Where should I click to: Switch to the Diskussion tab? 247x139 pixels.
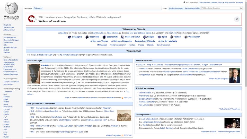[x=38, y=8]
